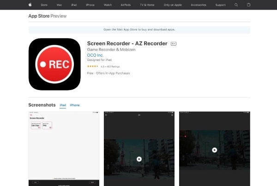Open the Support menu
The image size is (277, 186).
(x=220, y=5)
